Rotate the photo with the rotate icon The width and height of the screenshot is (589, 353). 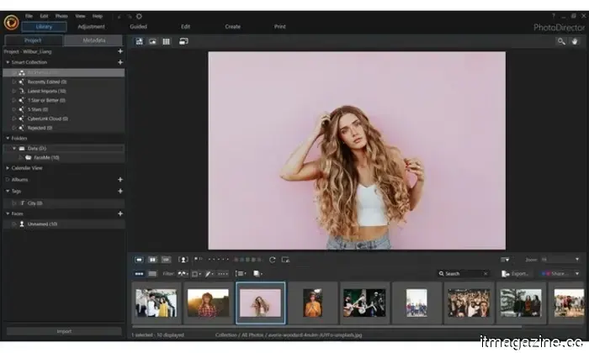(273, 260)
